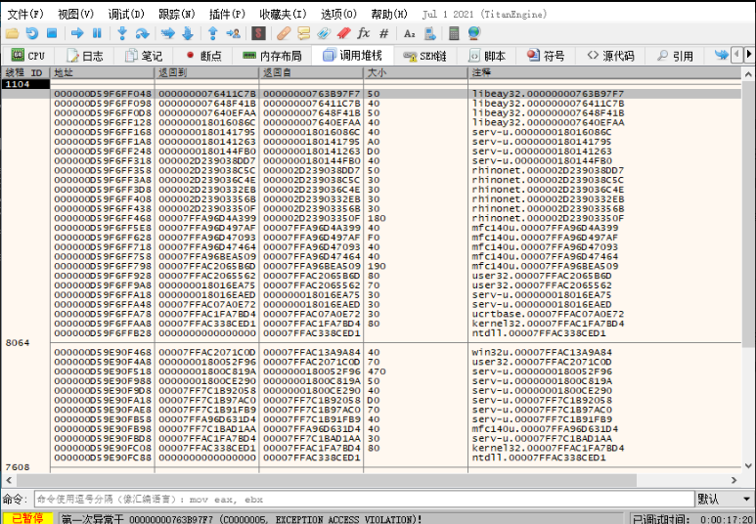This screenshot has width=756, height=524.
Task: Open the Patches bandage icon
Action: [x=284, y=33]
